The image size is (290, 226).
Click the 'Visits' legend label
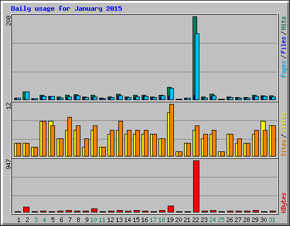click(283, 123)
